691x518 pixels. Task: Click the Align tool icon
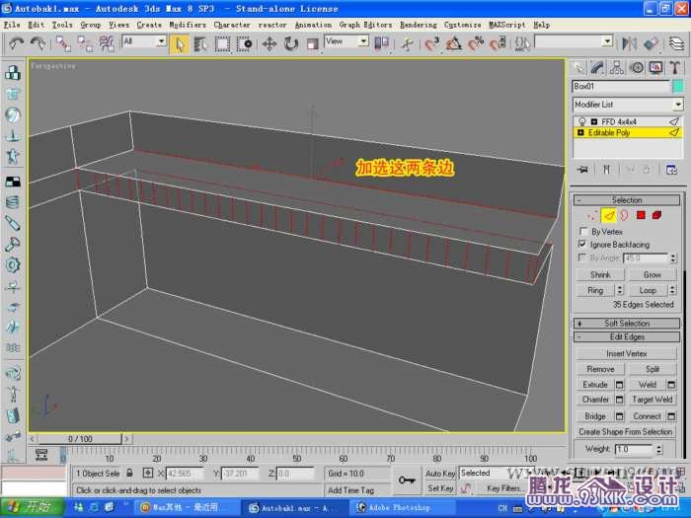tap(651, 43)
